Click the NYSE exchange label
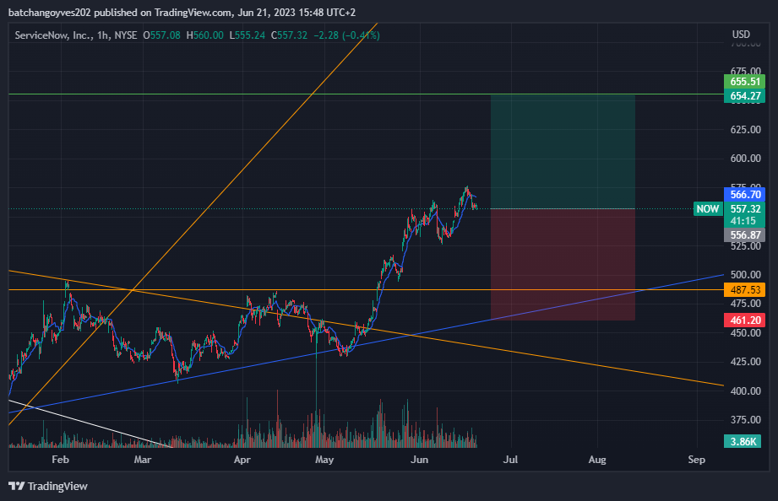This screenshot has height=501, width=778. coord(126,35)
